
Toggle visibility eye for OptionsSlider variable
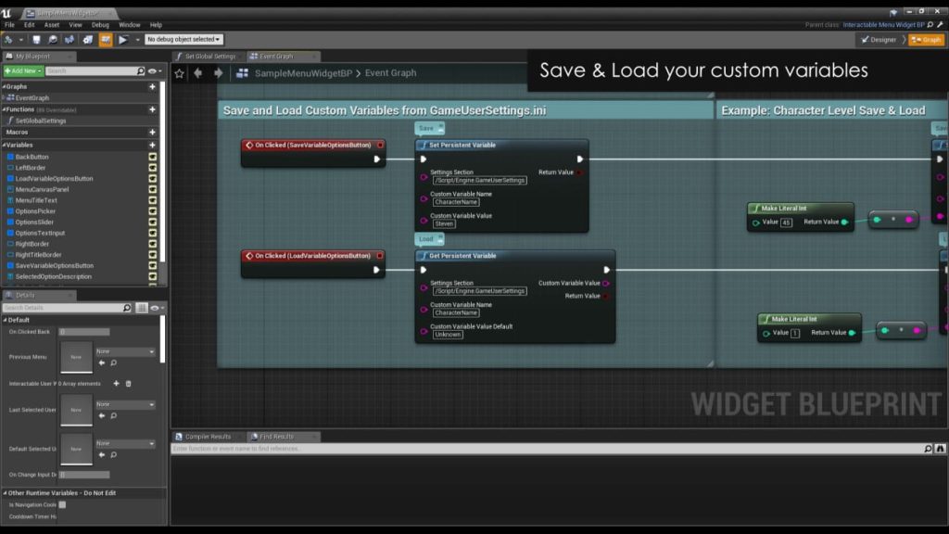coord(153,222)
